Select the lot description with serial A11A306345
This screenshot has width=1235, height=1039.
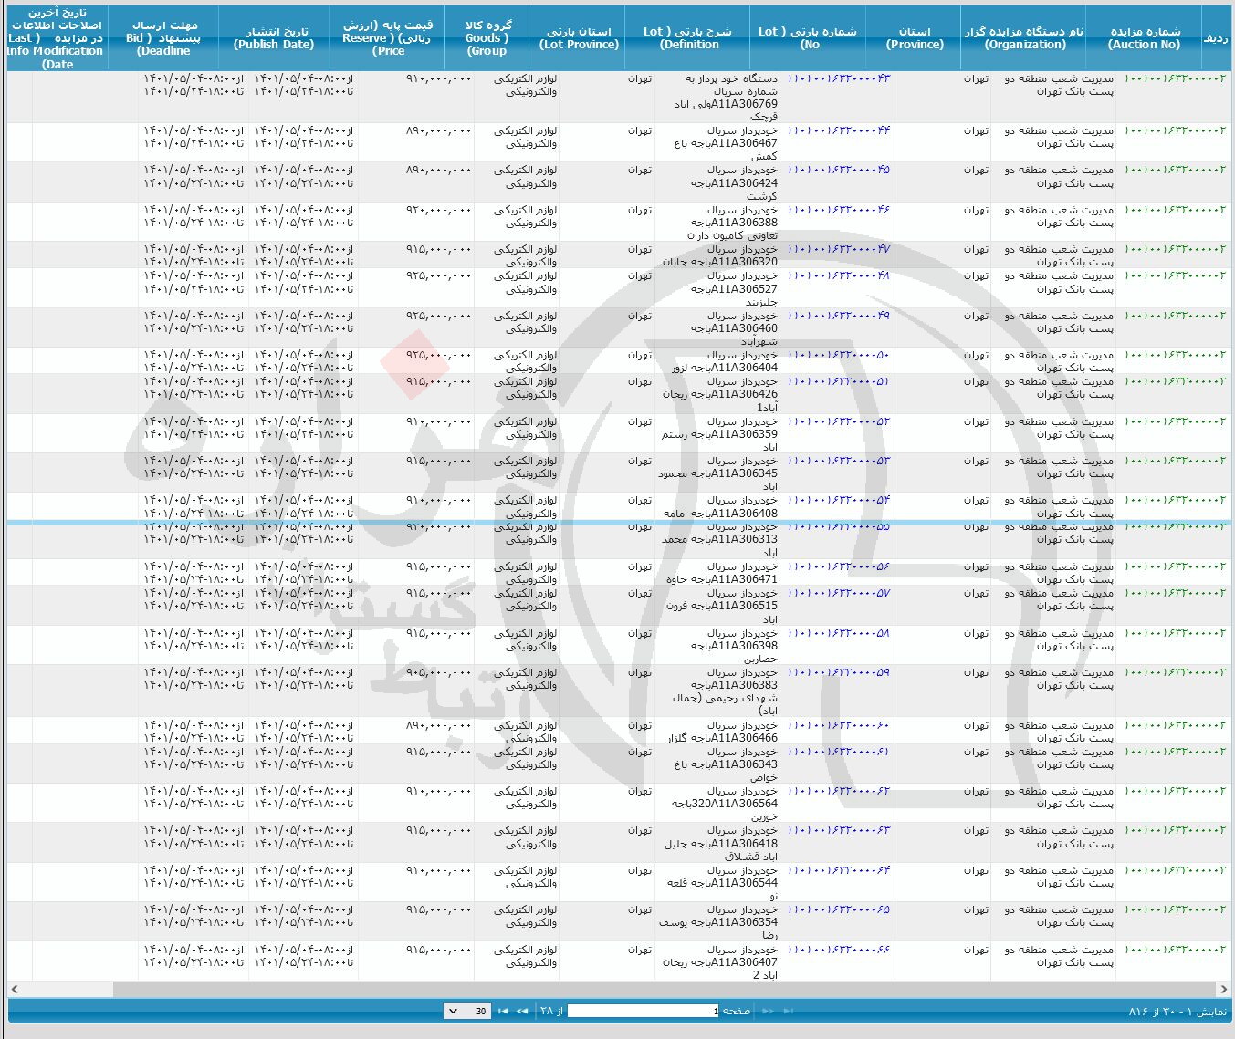click(x=717, y=474)
